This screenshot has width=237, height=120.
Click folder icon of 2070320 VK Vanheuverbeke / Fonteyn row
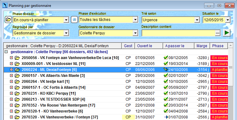[17, 117]
